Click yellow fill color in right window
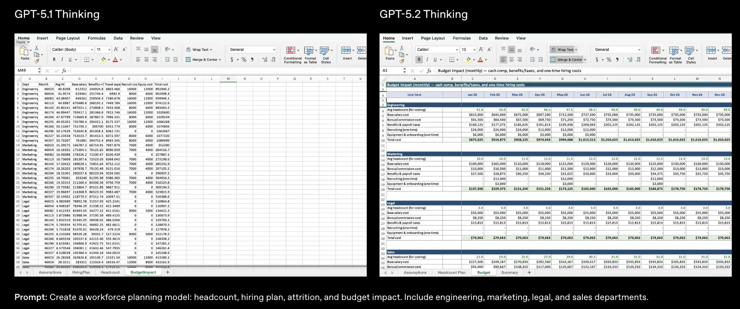 468,59
